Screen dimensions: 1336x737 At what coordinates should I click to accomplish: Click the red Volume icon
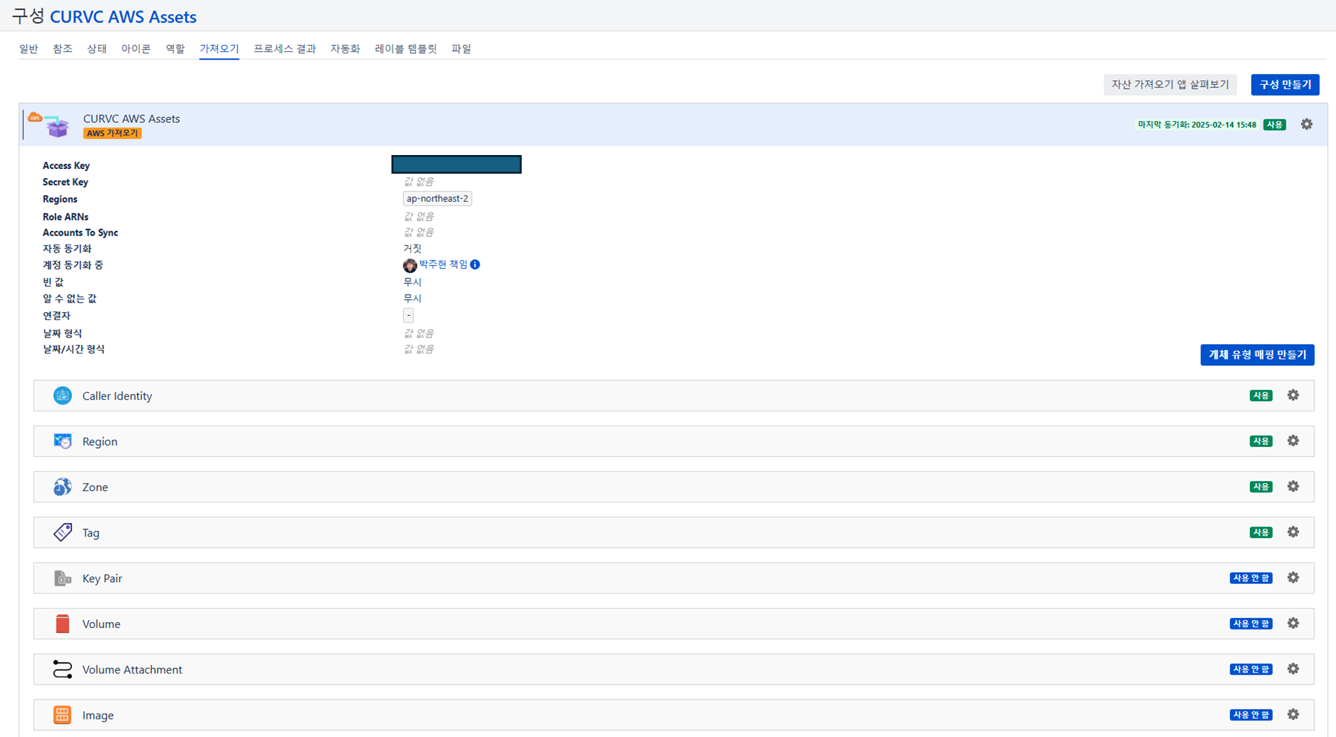[62, 623]
